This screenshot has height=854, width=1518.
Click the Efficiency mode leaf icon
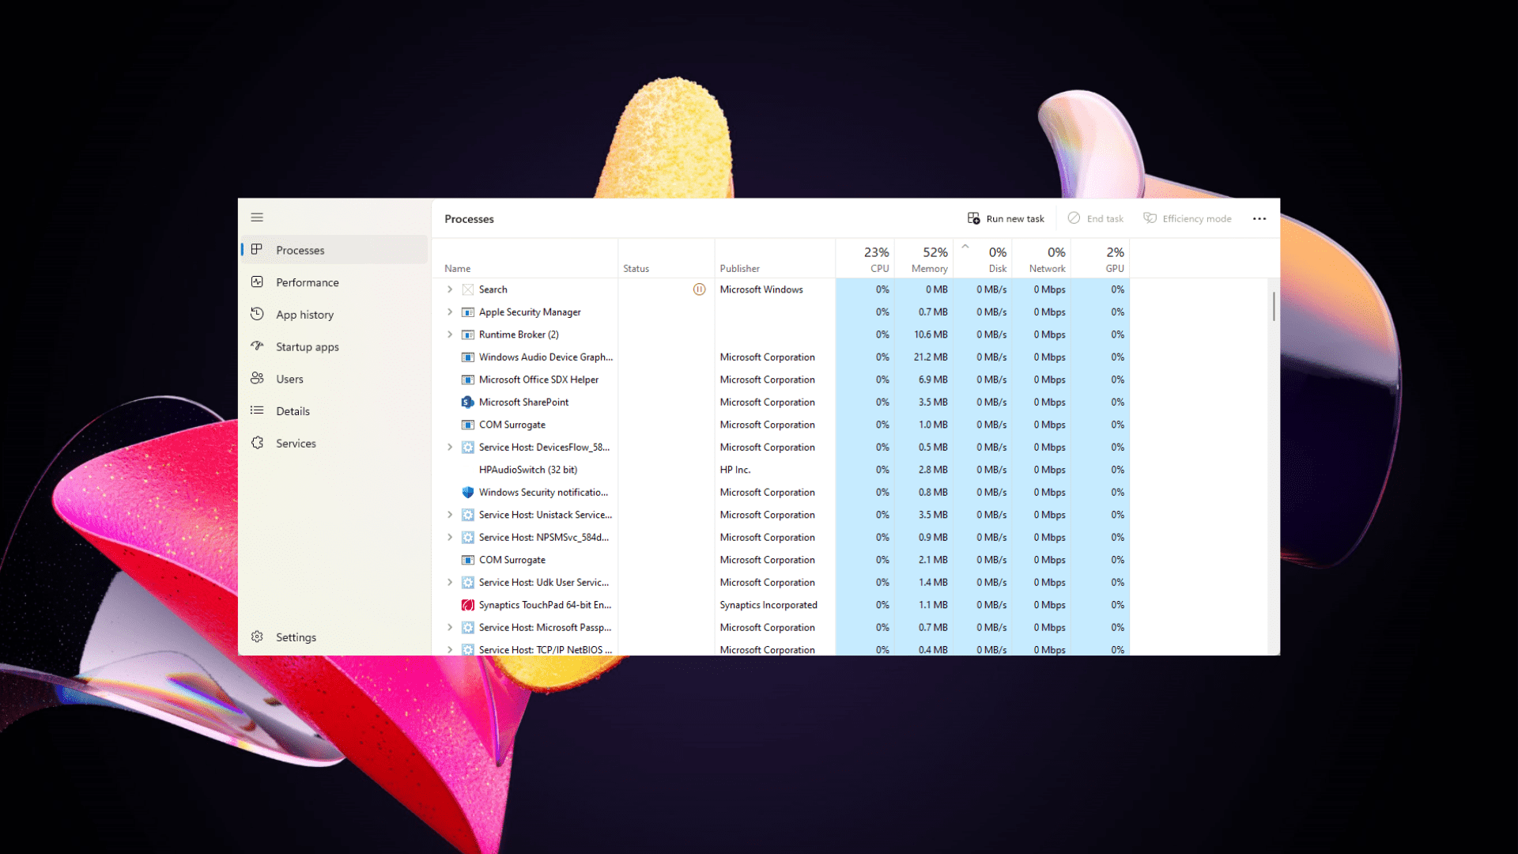coord(1150,218)
